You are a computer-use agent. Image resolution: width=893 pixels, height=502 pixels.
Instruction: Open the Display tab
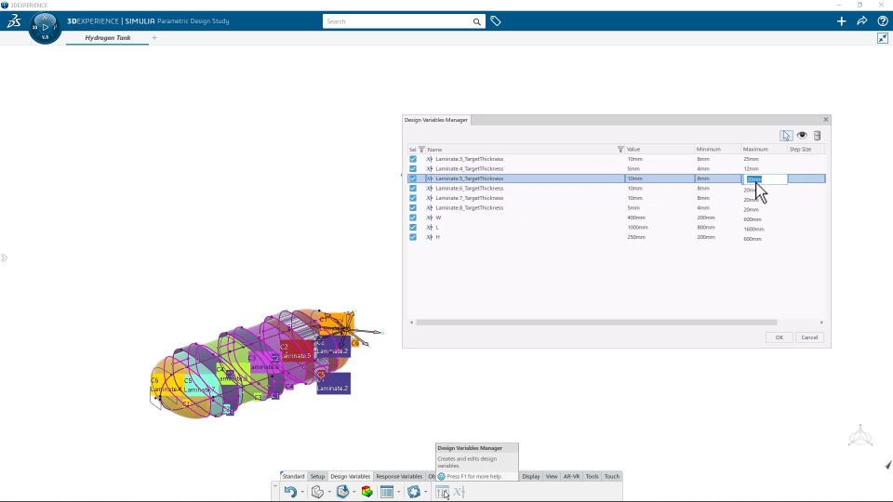tap(531, 476)
